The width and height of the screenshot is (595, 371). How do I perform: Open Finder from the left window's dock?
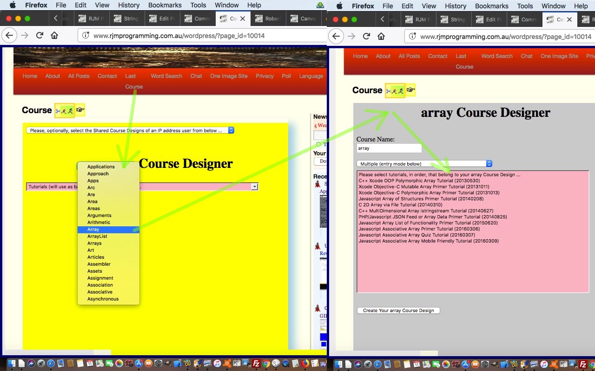point(12,364)
